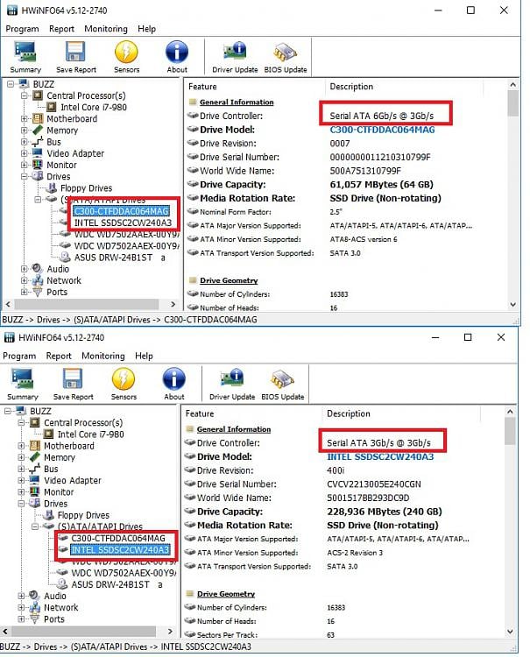The width and height of the screenshot is (530, 657).
Task: Click Driver Update in the top window toolbar
Action: click(235, 57)
